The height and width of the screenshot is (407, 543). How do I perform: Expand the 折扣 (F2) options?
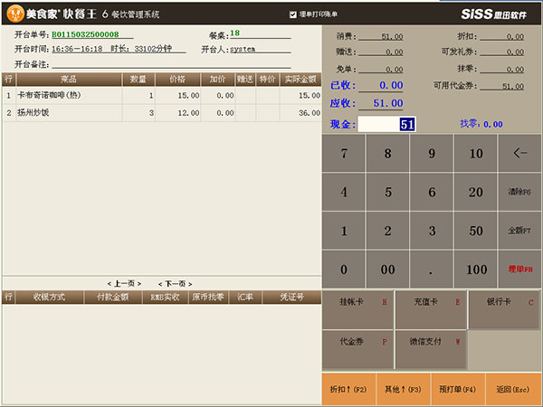[348, 389]
